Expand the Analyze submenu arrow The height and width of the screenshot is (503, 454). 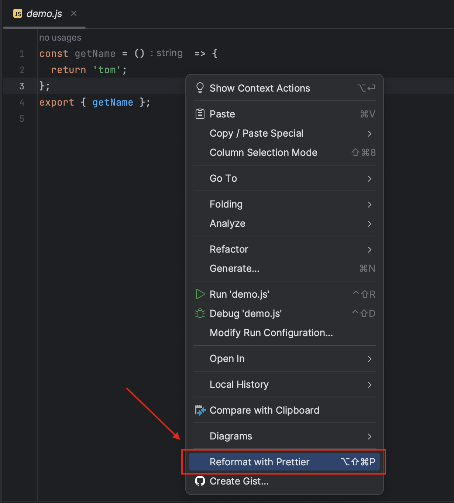[369, 223]
